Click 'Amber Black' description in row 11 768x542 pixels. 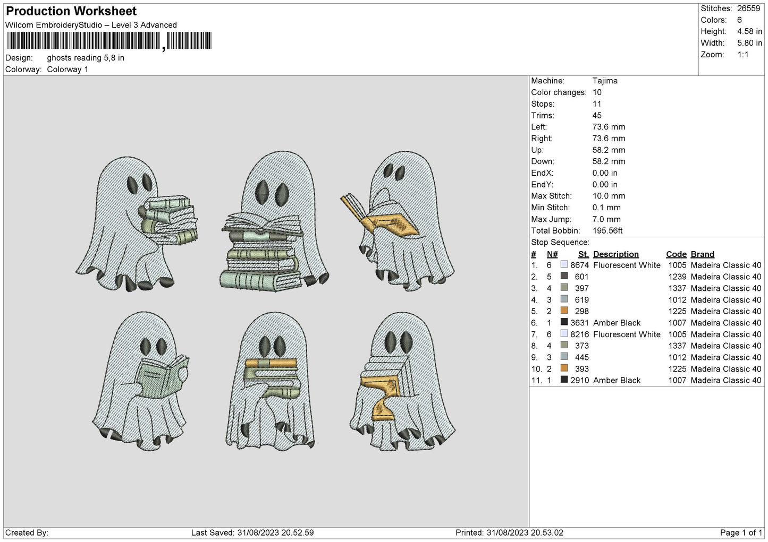(617, 380)
